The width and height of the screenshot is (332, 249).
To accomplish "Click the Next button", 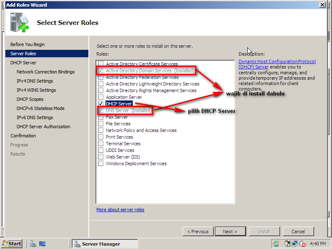I will pyautogui.click(x=230, y=232).
